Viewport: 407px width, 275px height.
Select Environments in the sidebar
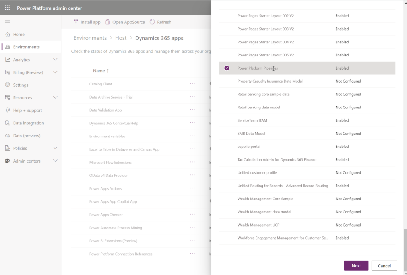[x=31, y=47]
